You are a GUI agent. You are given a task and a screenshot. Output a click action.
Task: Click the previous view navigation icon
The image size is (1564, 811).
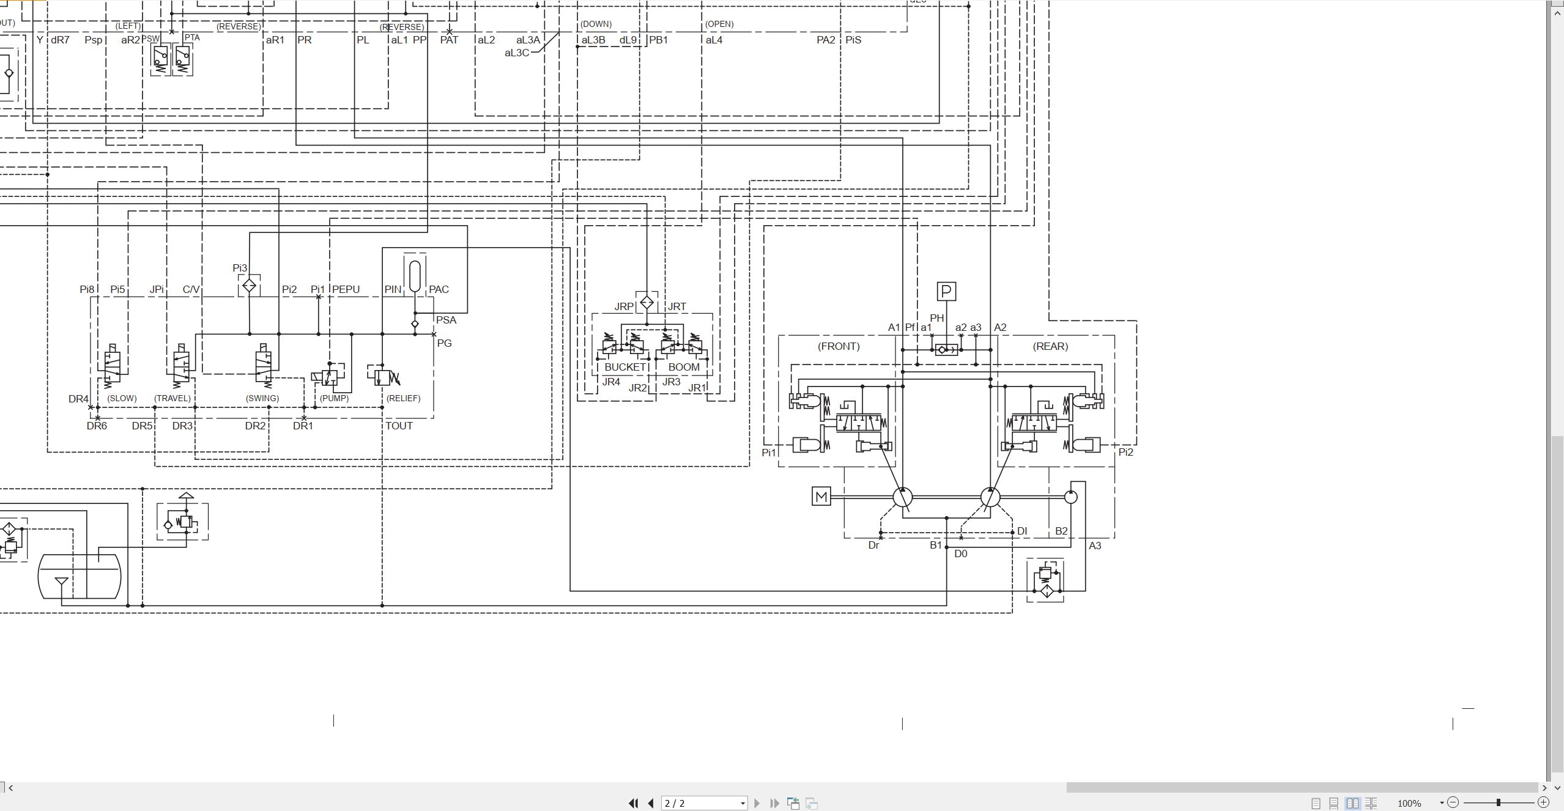793,803
